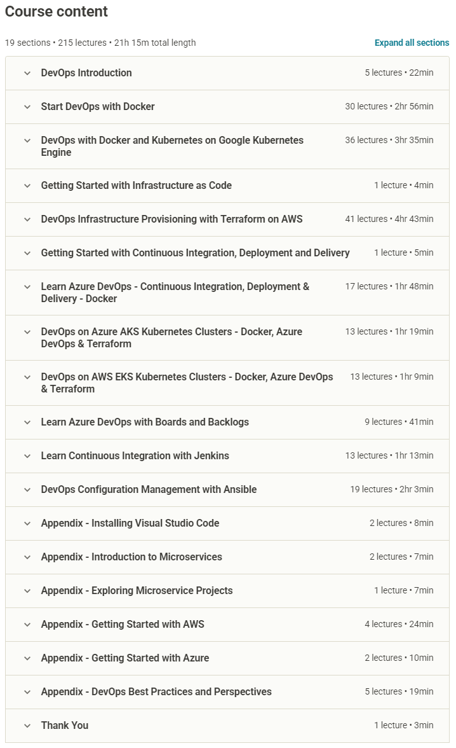This screenshot has width=456, height=748.
Task: Expand Learn Azure DevOps Docker section chevron
Action: [x=27, y=287]
